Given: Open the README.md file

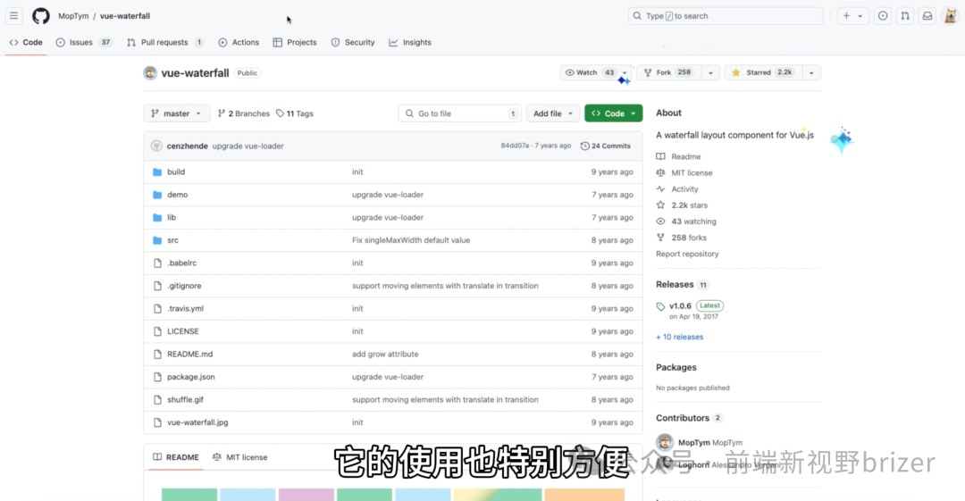Looking at the screenshot, I should [x=189, y=354].
